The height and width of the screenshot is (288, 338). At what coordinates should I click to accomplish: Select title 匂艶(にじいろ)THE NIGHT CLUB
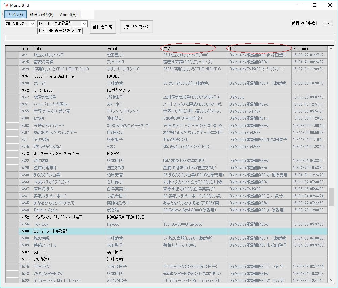click(61, 69)
